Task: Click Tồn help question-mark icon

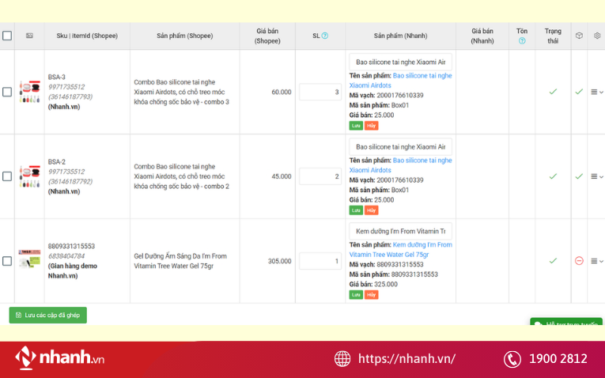Action: (522, 41)
